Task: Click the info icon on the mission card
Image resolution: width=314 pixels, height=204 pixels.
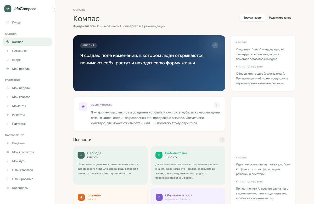Action: (x=215, y=45)
